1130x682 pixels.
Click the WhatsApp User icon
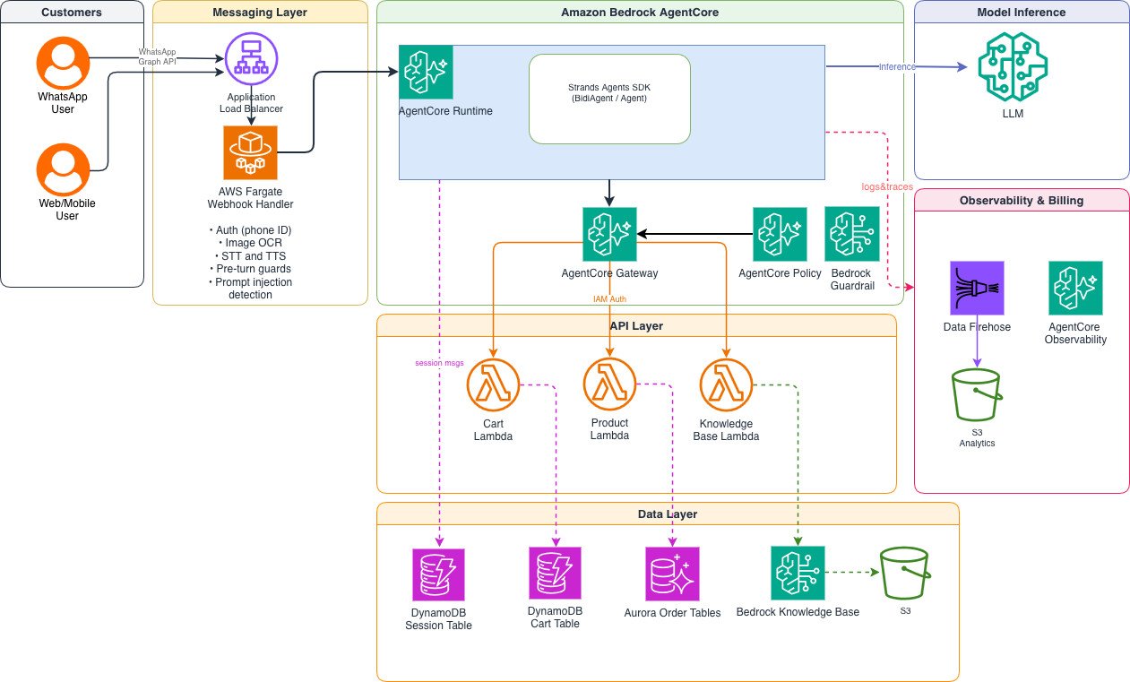63,63
